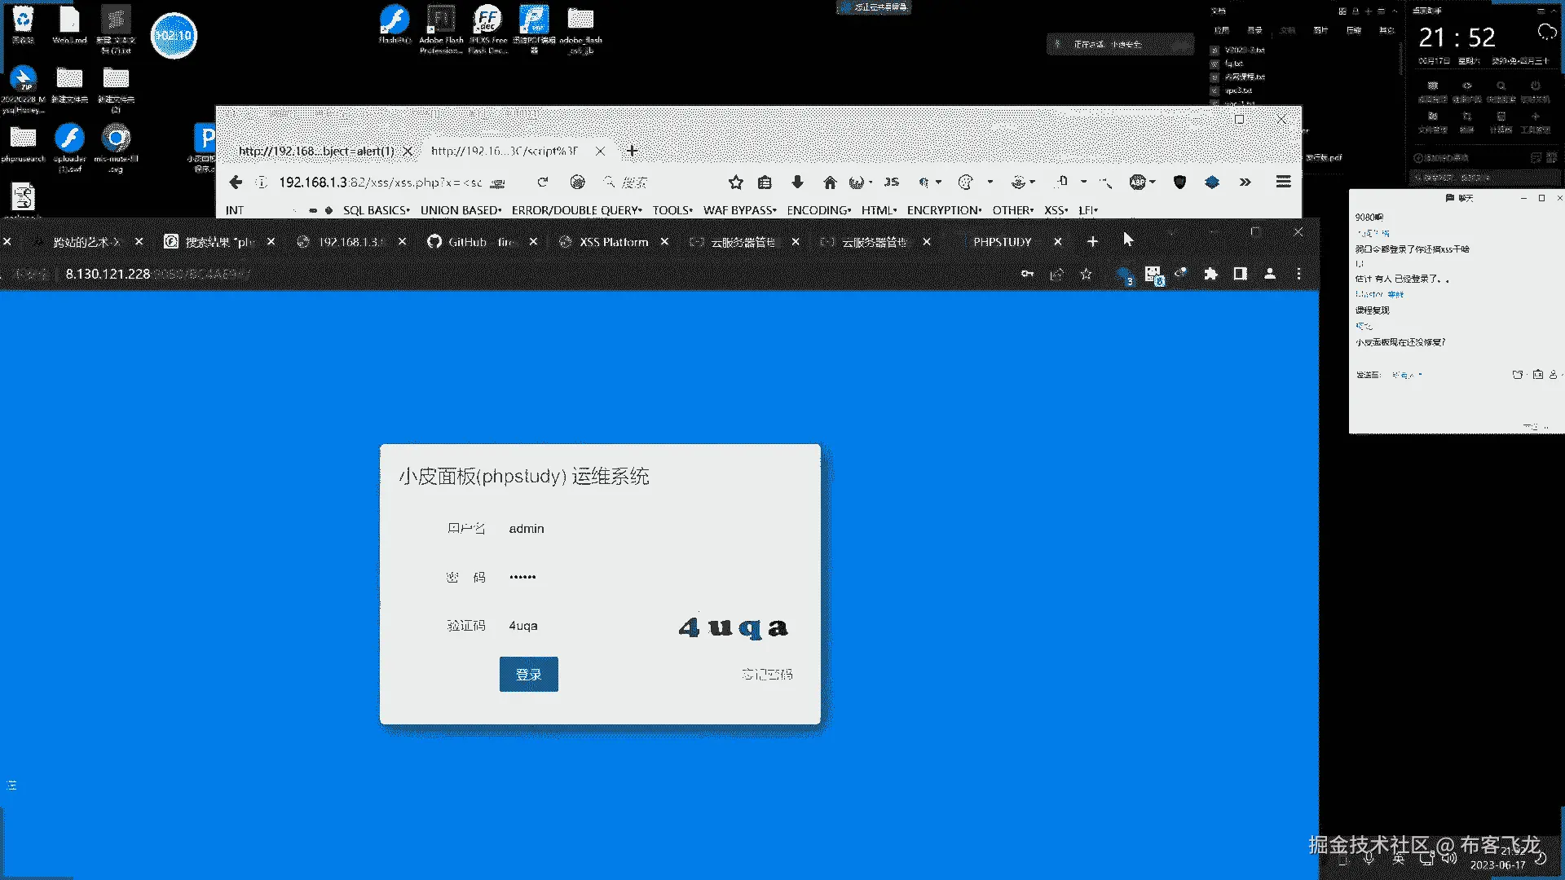Open Firefox hamburger menu
Viewport: 1565px width, 880px height.
[x=1283, y=183]
